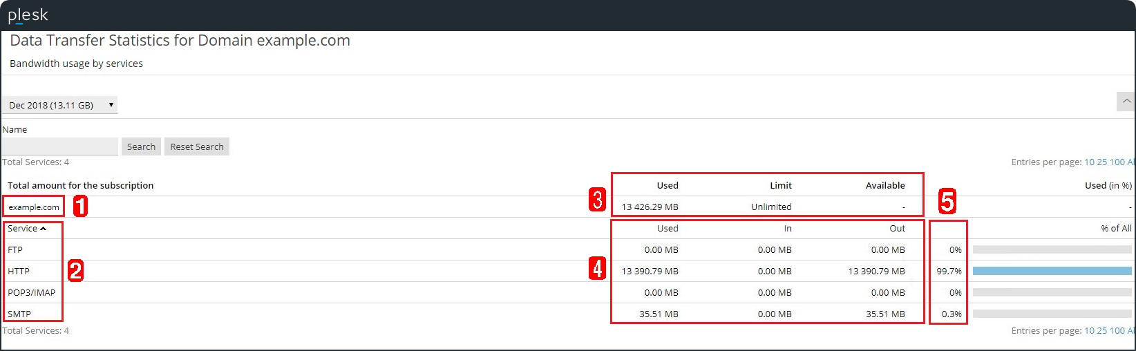The image size is (1136, 351).
Task: Sort by % of All column header
Action: (1116, 229)
